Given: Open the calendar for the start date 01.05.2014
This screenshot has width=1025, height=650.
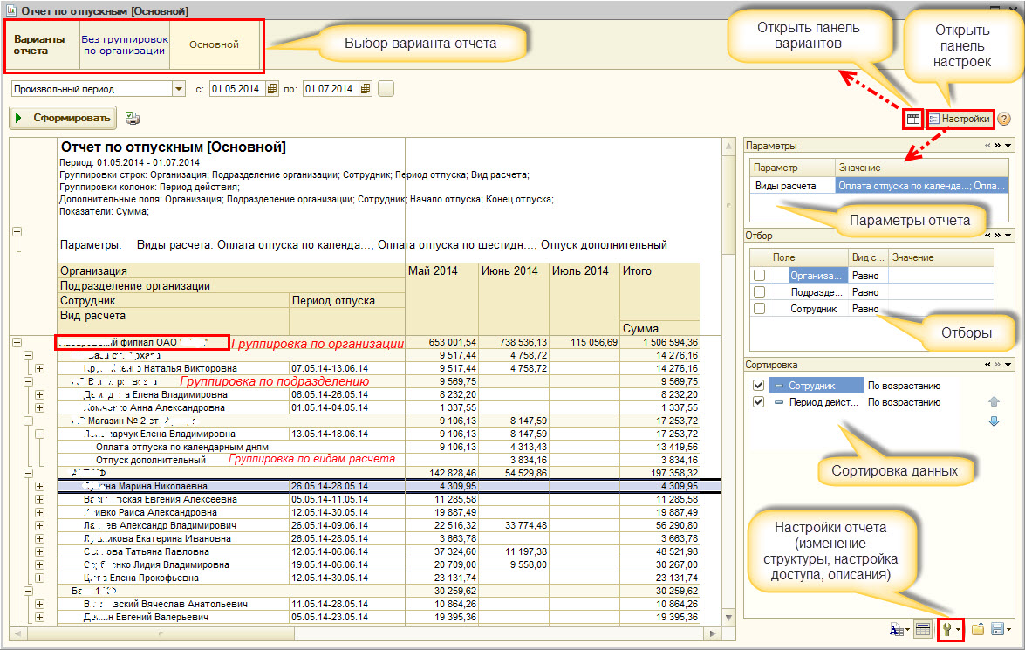Looking at the screenshot, I should pos(272,89).
